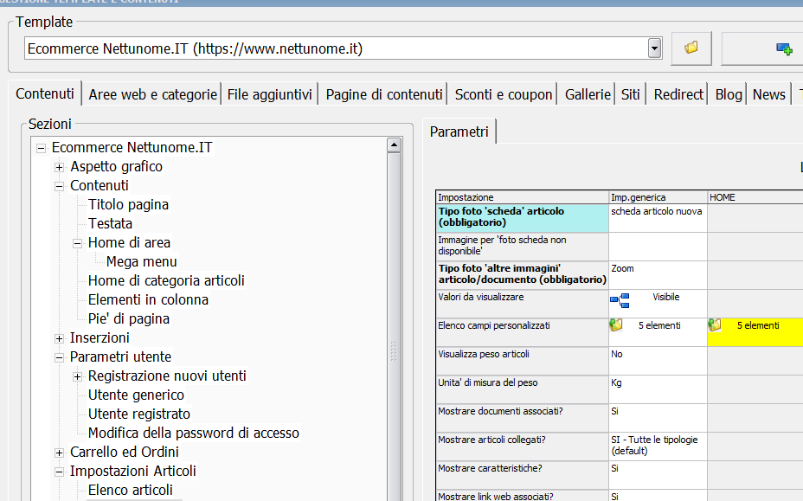Collapse the Home di area node
This screenshot has height=501, width=803.
[x=77, y=244]
